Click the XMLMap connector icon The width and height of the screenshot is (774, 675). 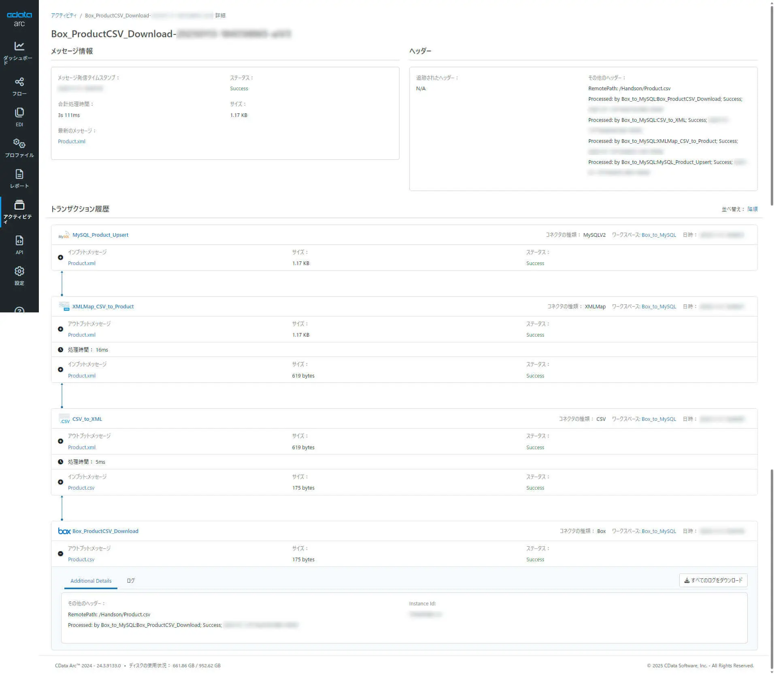point(64,307)
